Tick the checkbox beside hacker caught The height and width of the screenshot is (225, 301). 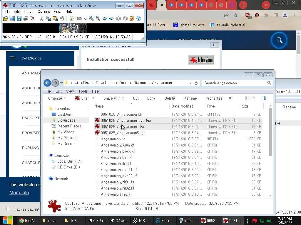[x=8, y=209]
